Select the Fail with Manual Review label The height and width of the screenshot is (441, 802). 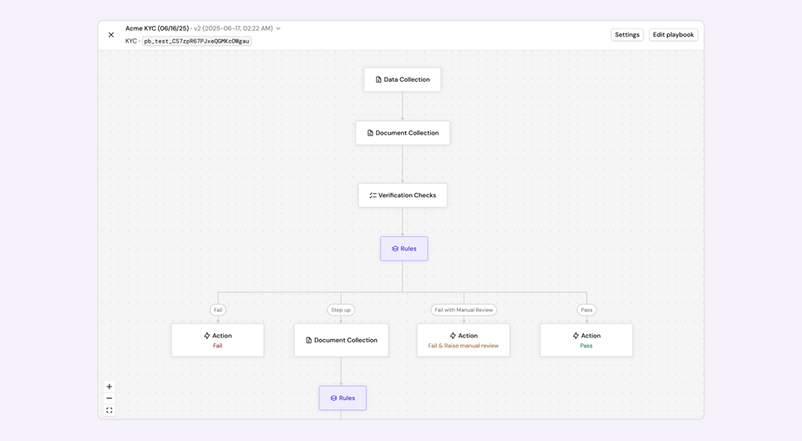point(464,310)
